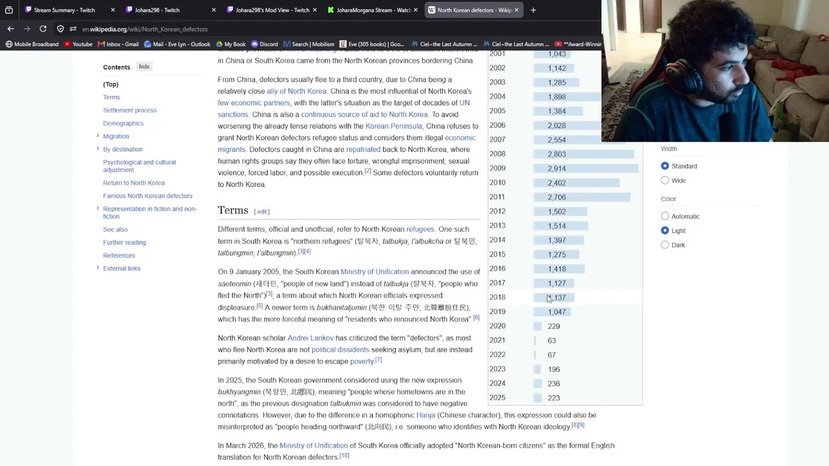Image resolution: width=829 pixels, height=466 pixels.
Task: Switch to JoharaMorgana Stream tab
Action: [x=373, y=10]
